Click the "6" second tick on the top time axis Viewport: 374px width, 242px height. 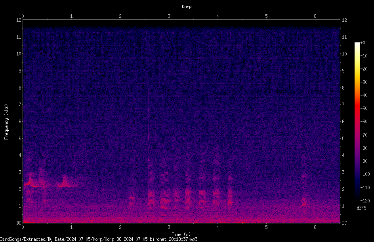tap(315, 16)
